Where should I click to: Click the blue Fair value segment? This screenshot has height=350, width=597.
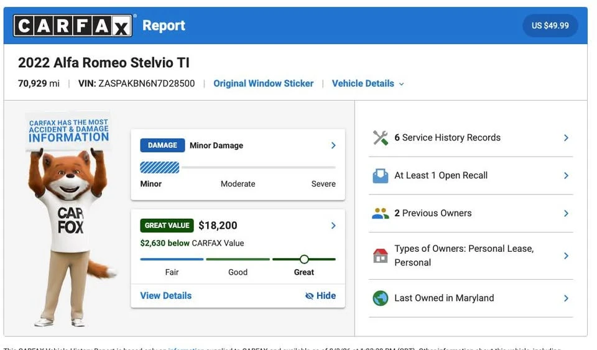(x=172, y=259)
